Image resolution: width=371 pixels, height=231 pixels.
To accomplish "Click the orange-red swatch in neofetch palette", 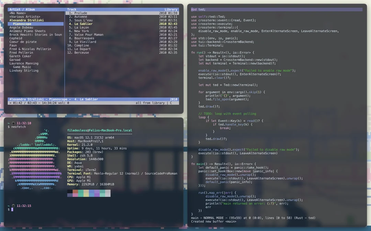I will [x=75, y=192].
